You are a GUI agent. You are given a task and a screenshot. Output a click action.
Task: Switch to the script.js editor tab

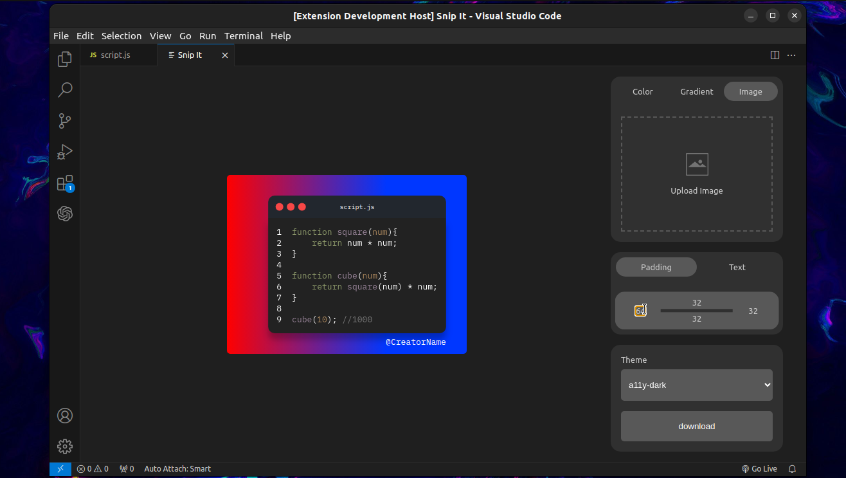pos(119,55)
